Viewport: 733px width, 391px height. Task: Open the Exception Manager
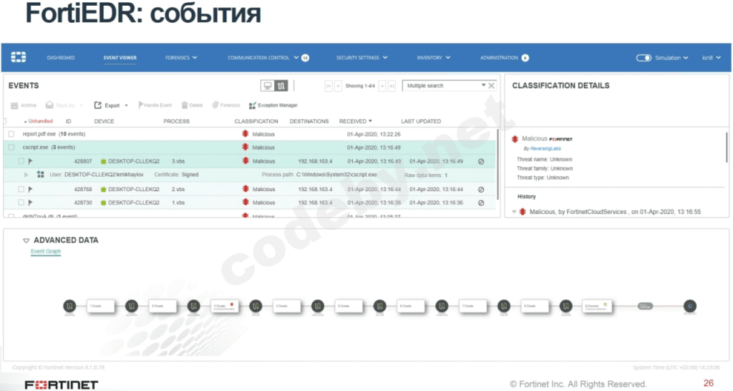click(273, 105)
